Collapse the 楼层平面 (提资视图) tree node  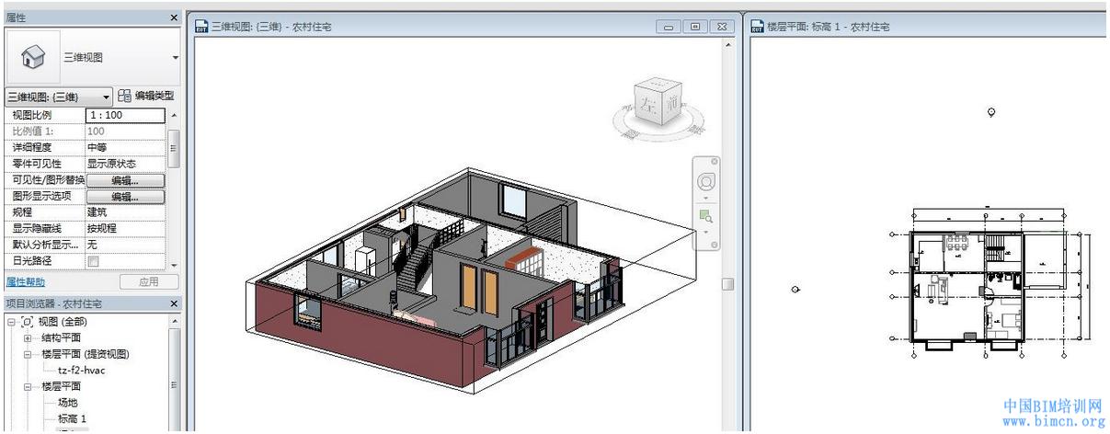27,354
